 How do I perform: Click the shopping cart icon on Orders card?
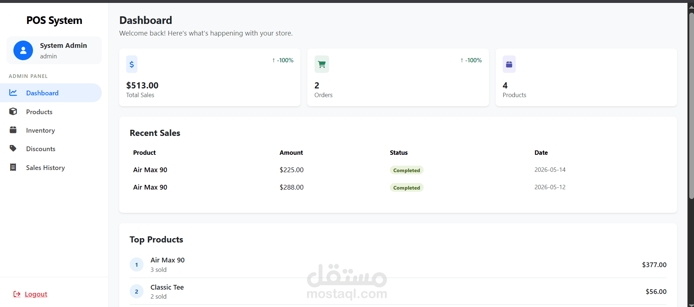[322, 64]
